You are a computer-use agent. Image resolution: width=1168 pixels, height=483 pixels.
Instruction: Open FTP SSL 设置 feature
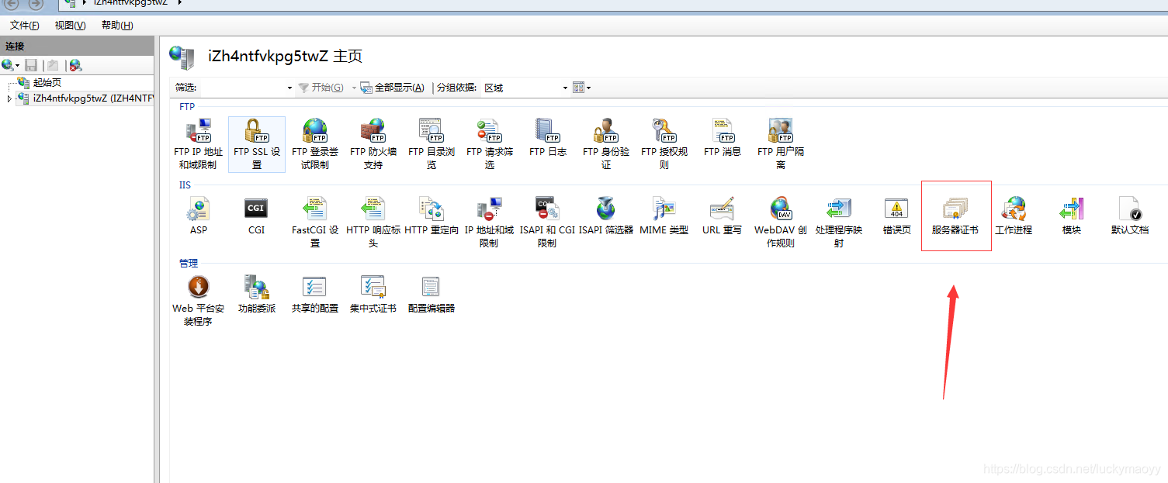click(257, 144)
